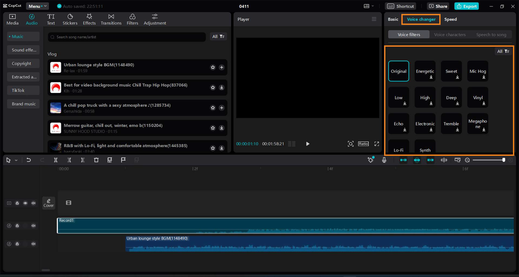Open the Stickers tab
The width and height of the screenshot is (519, 277).
pos(70,19)
